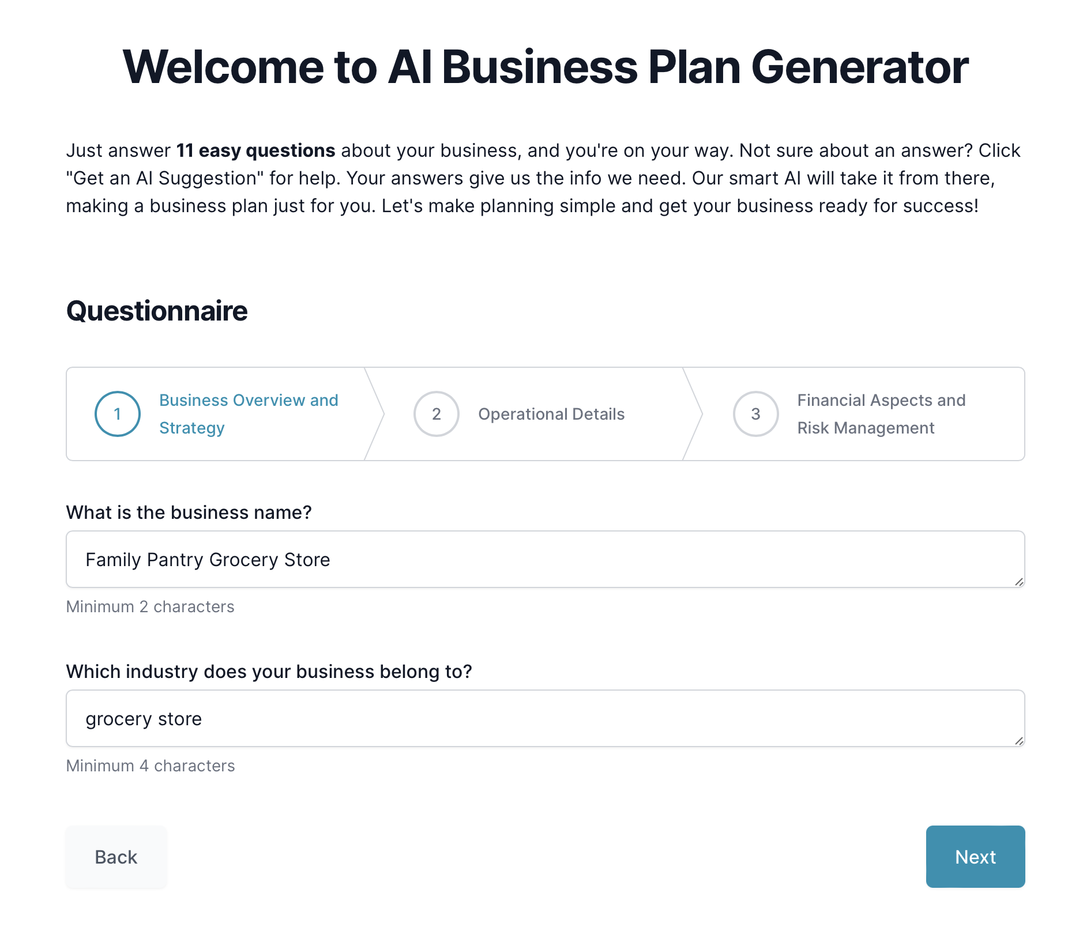Click the step 2 numbered circle
Screen dimensions: 1083x927
coord(437,413)
